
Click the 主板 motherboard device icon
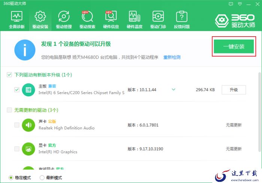(x=28, y=90)
